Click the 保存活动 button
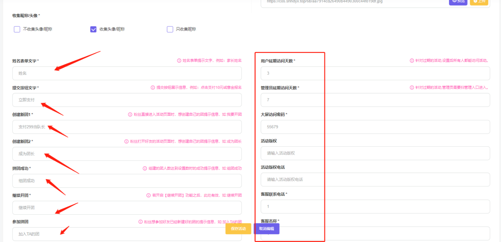This screenshot has width=501, height=242. (238, 229)
